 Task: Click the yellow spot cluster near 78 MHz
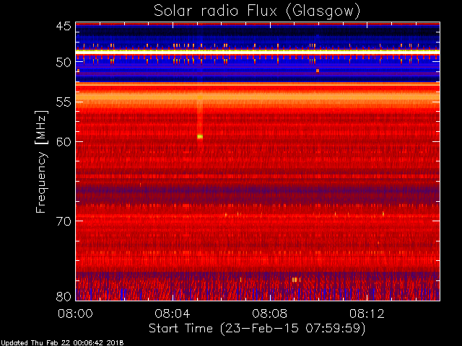295,280
